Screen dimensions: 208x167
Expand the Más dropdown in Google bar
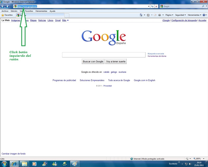coord(65,20)
